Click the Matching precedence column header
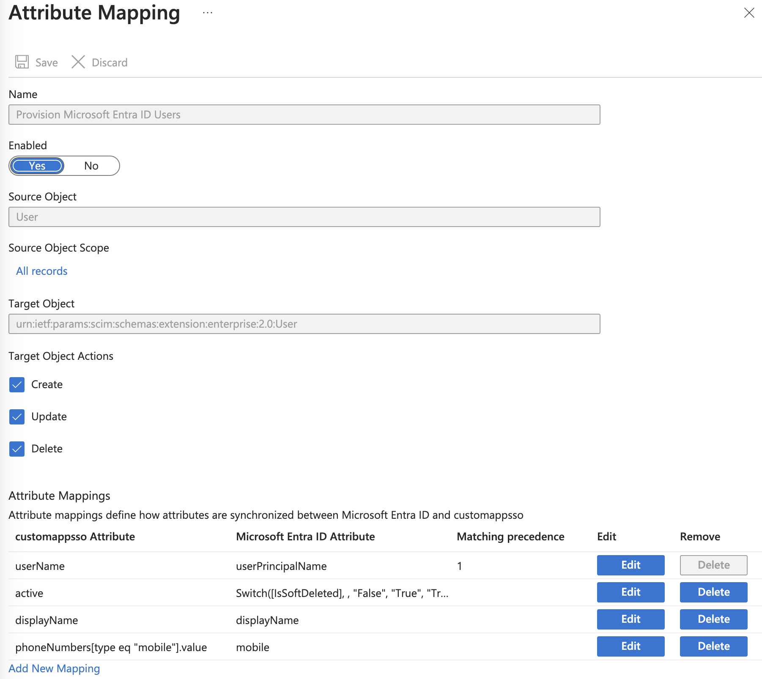Screen dimensions: 762x679 pos(510,537)
